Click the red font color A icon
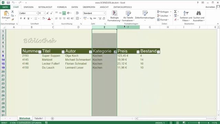 [49, 18]
